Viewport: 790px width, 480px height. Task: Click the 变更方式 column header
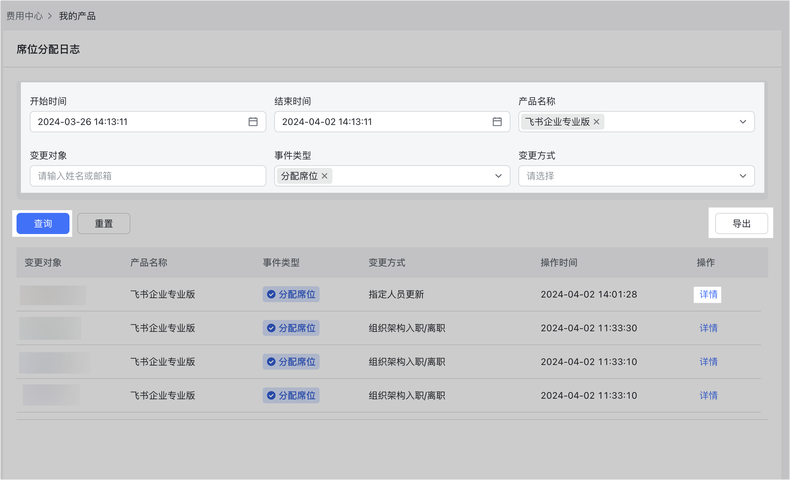pyautogui.click(x=387, y=262)
